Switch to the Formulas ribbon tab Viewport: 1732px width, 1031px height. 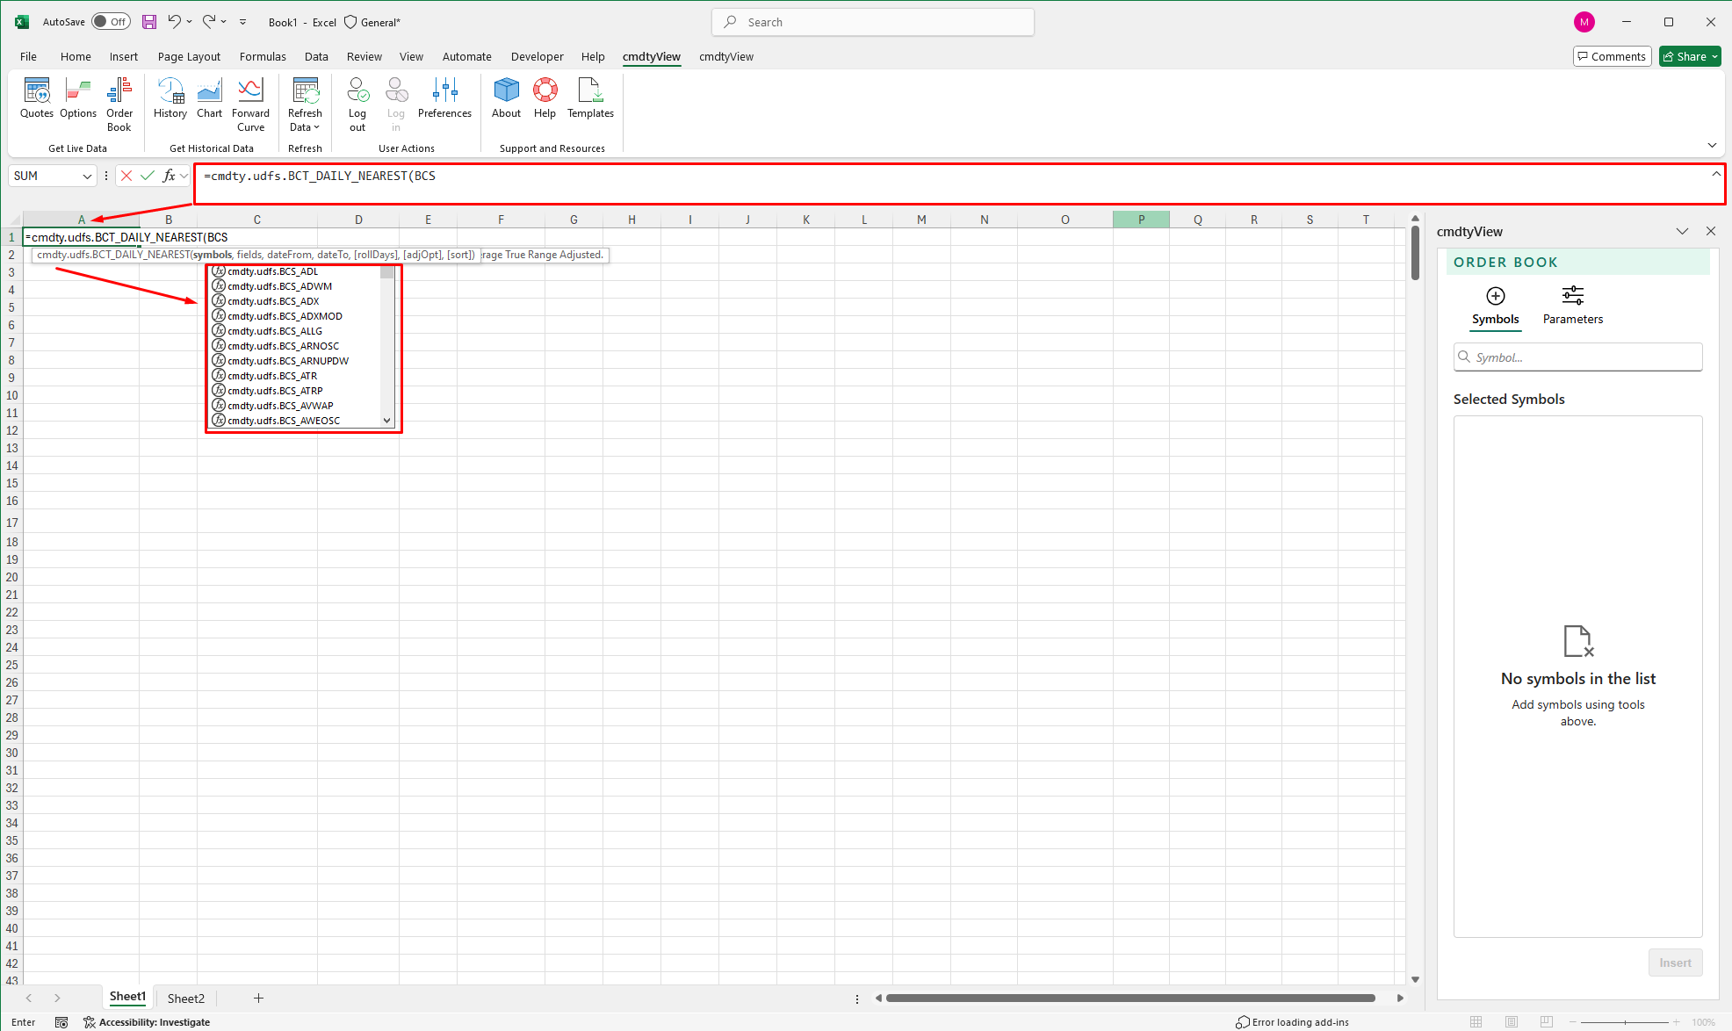[263, 56]
